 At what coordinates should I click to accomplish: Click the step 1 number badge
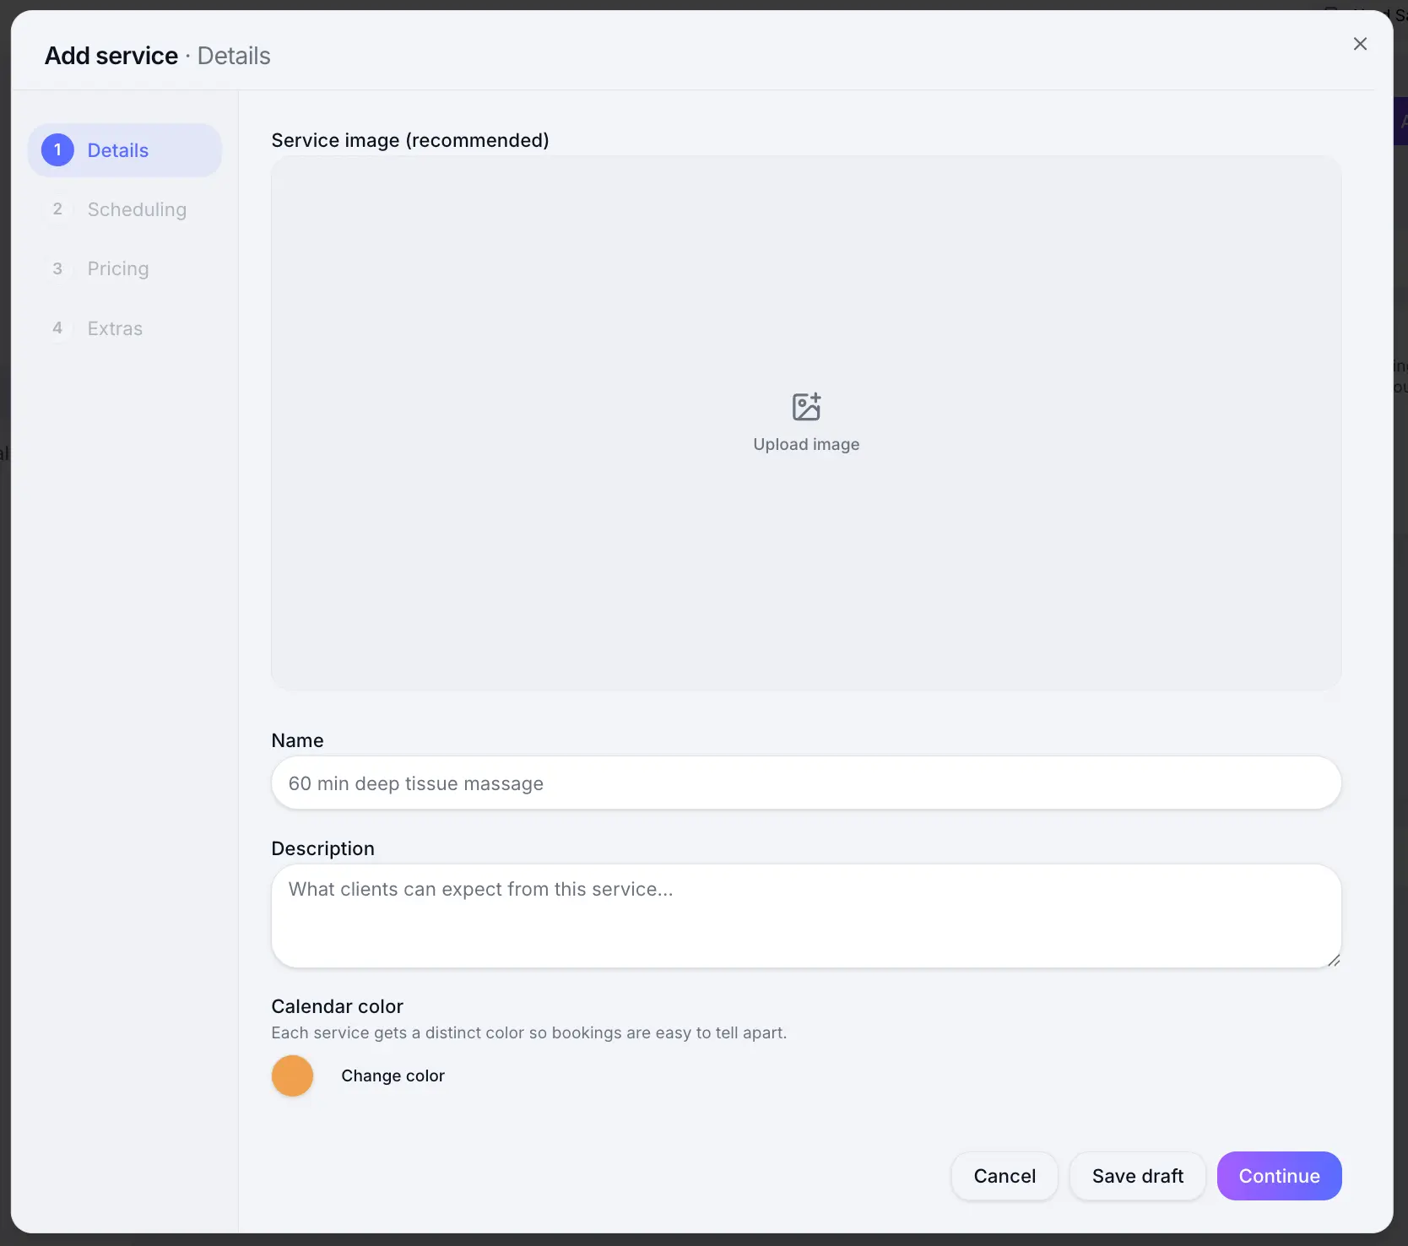click(57, 150)
